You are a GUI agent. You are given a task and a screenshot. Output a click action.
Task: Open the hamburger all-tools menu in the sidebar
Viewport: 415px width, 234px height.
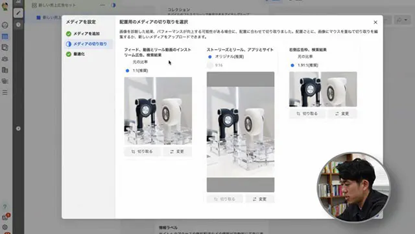click(x=5, y=92)
